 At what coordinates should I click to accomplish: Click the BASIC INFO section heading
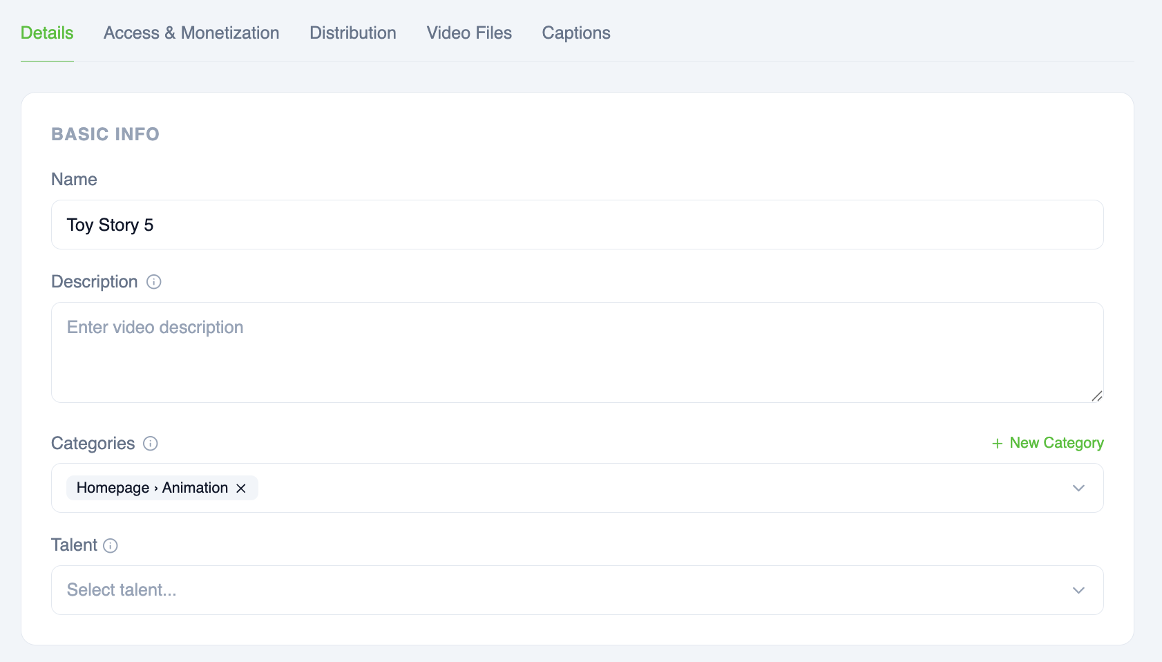[106, 134]
